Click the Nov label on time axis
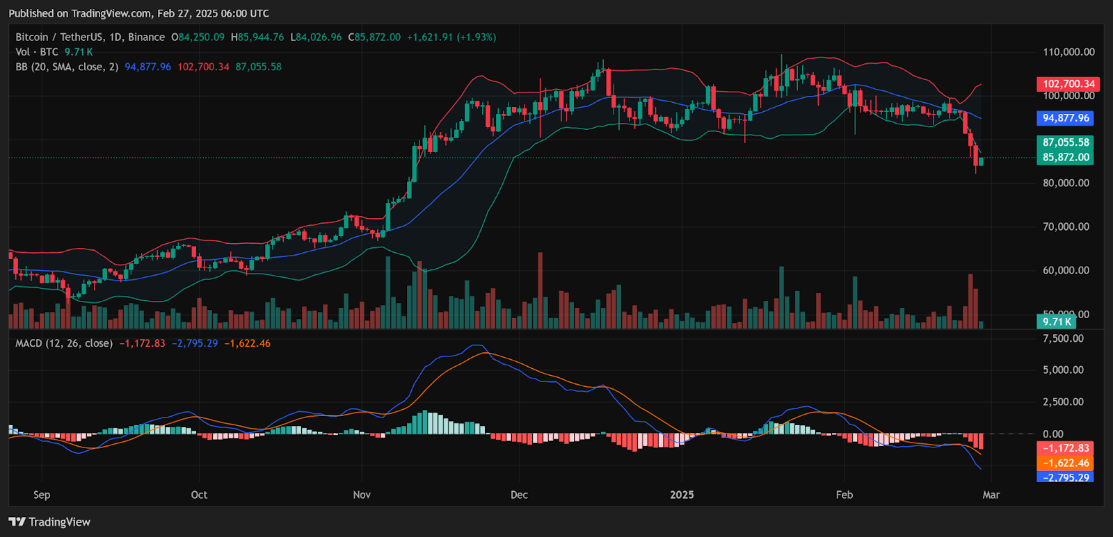 [x=362, y=495]
